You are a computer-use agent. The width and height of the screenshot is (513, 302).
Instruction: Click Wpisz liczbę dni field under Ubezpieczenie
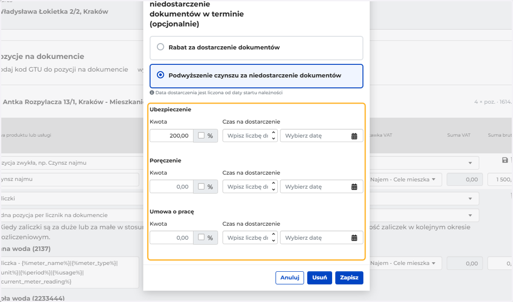250,136
